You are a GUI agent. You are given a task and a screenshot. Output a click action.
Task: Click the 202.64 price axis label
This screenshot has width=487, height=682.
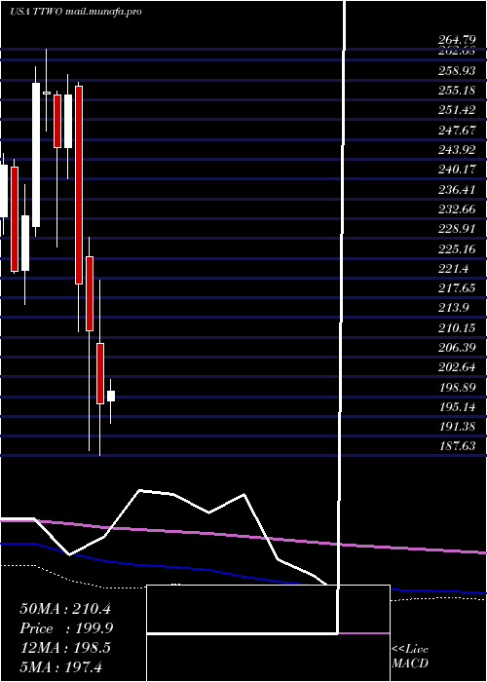click(x=457, y=368)
